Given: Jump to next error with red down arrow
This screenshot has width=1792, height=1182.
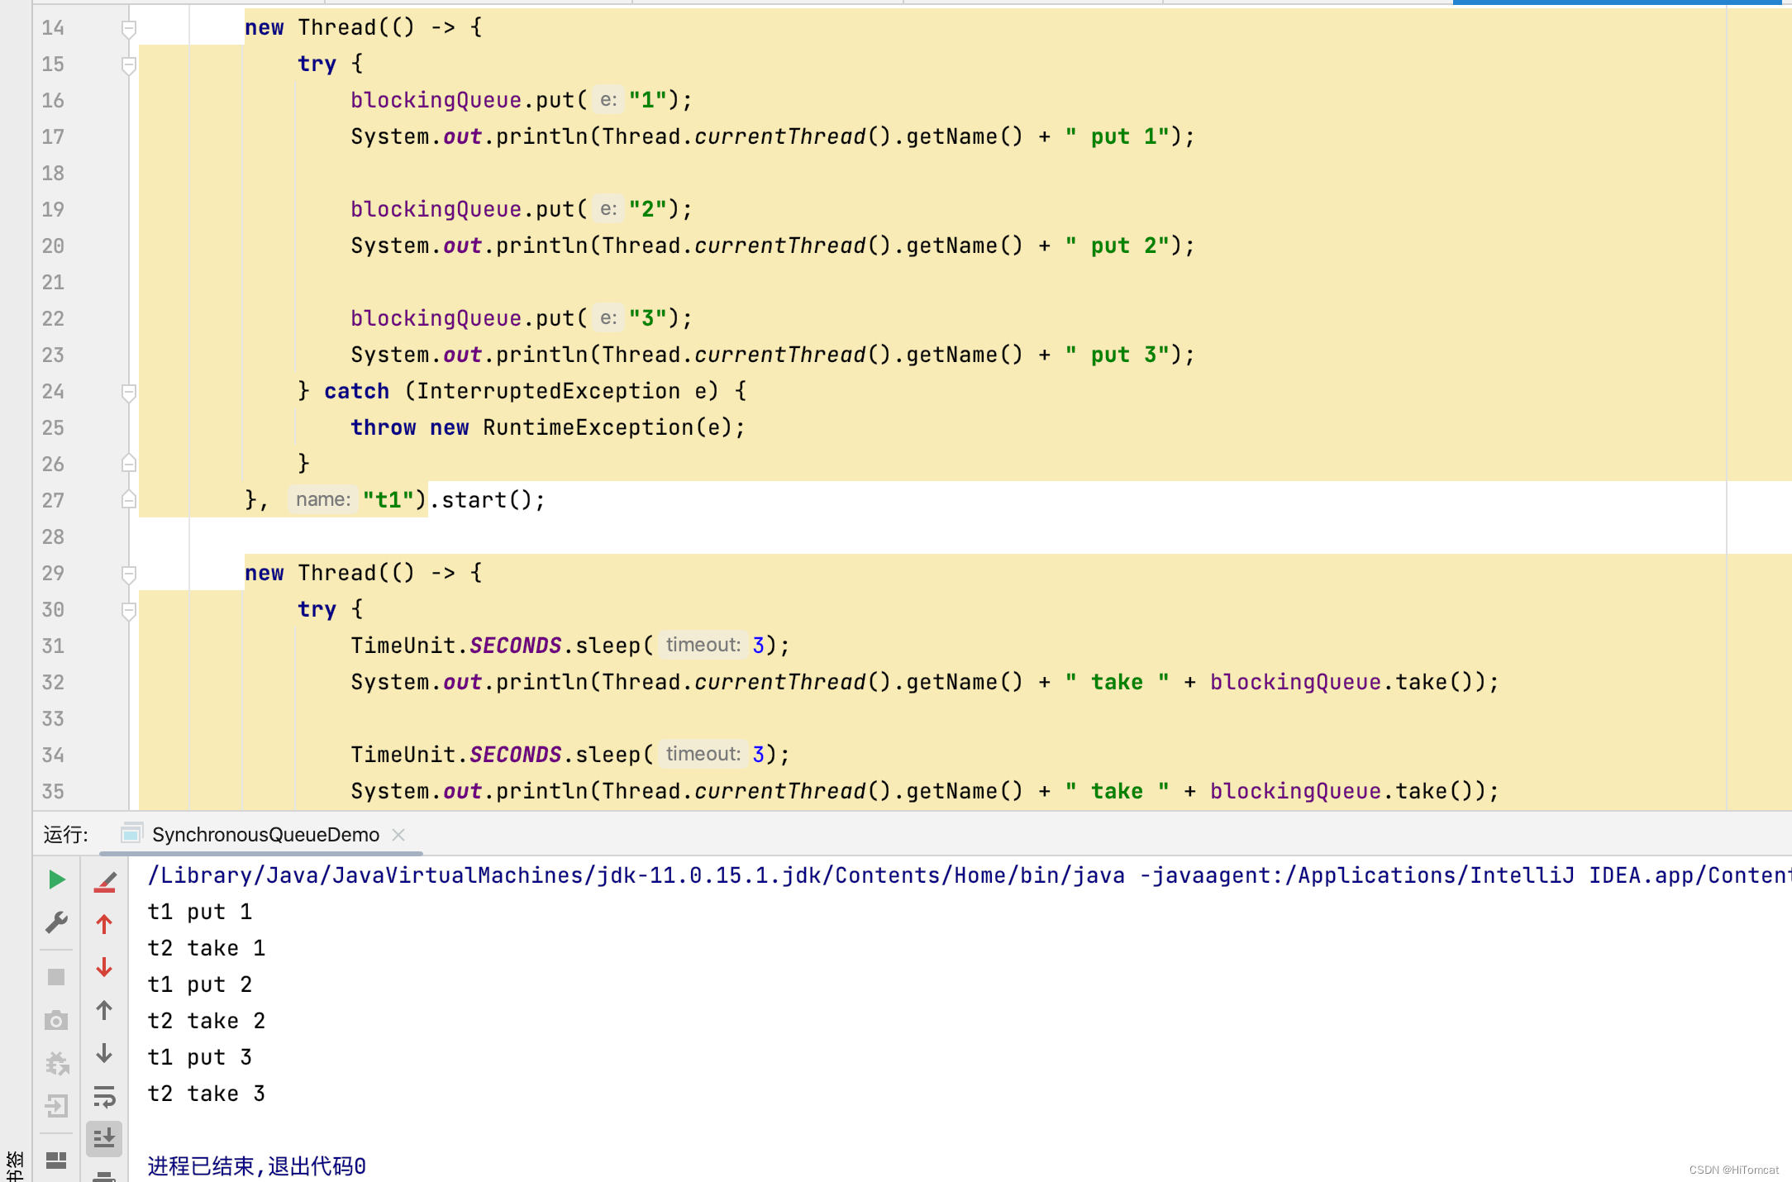Looking at the screenshot, I should [104, 967].
